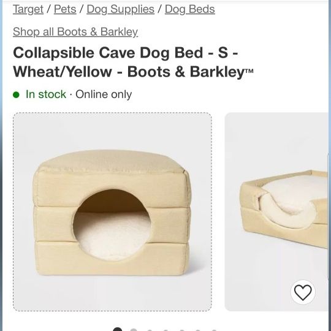The width and height of the screenshot is (331, 331).
Task: Jump to the third carousel dot
Action: tap(150, 330)
